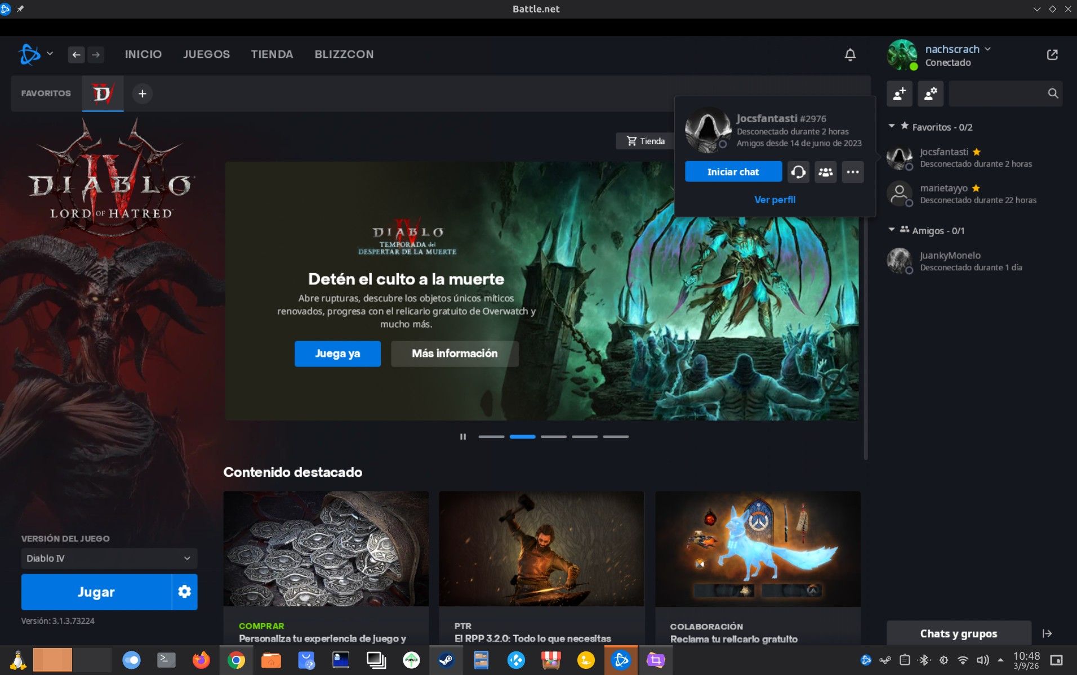1077x675 pixels.
Task: Launch Firefox from the taskbar
Action: (201, 660)
